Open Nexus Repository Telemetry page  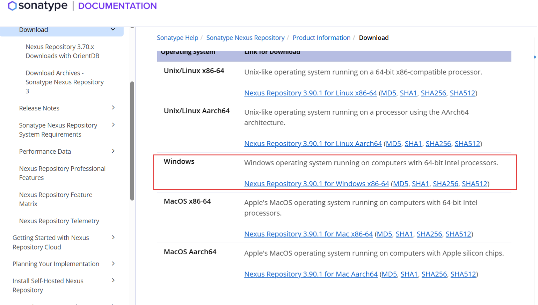59,221
